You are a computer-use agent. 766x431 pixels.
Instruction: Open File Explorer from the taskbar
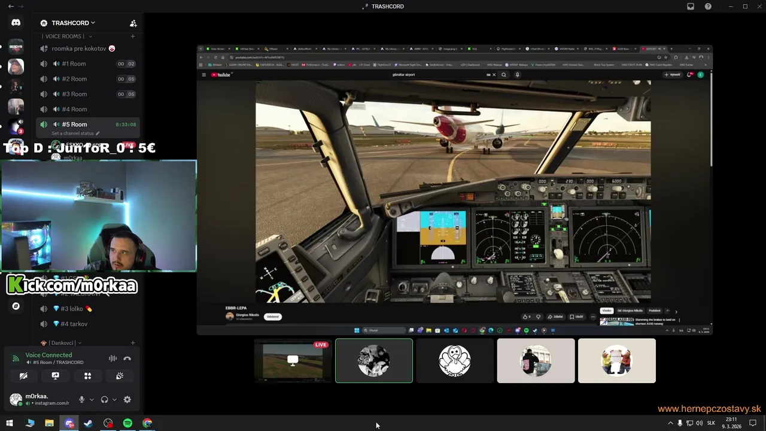pos(49,423)
